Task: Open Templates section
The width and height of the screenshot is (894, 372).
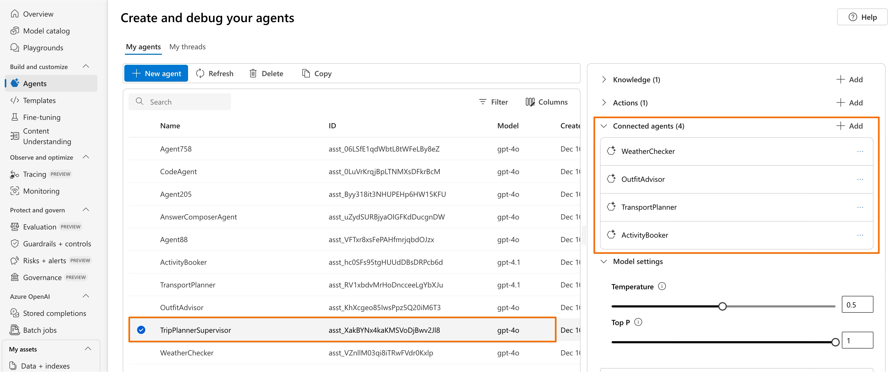Action: click(x=39, y=100)
